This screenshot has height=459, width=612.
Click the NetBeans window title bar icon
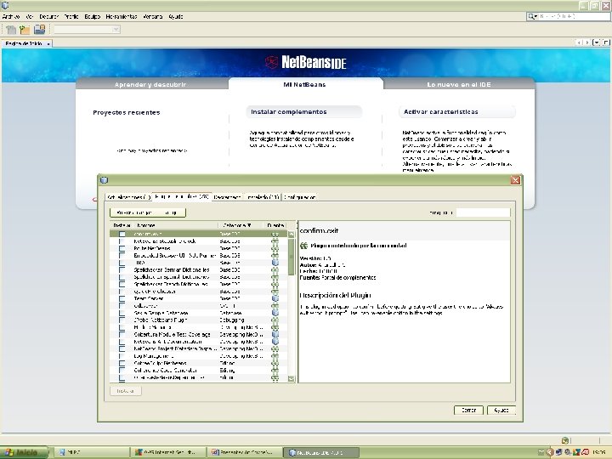tap(5, 5)
